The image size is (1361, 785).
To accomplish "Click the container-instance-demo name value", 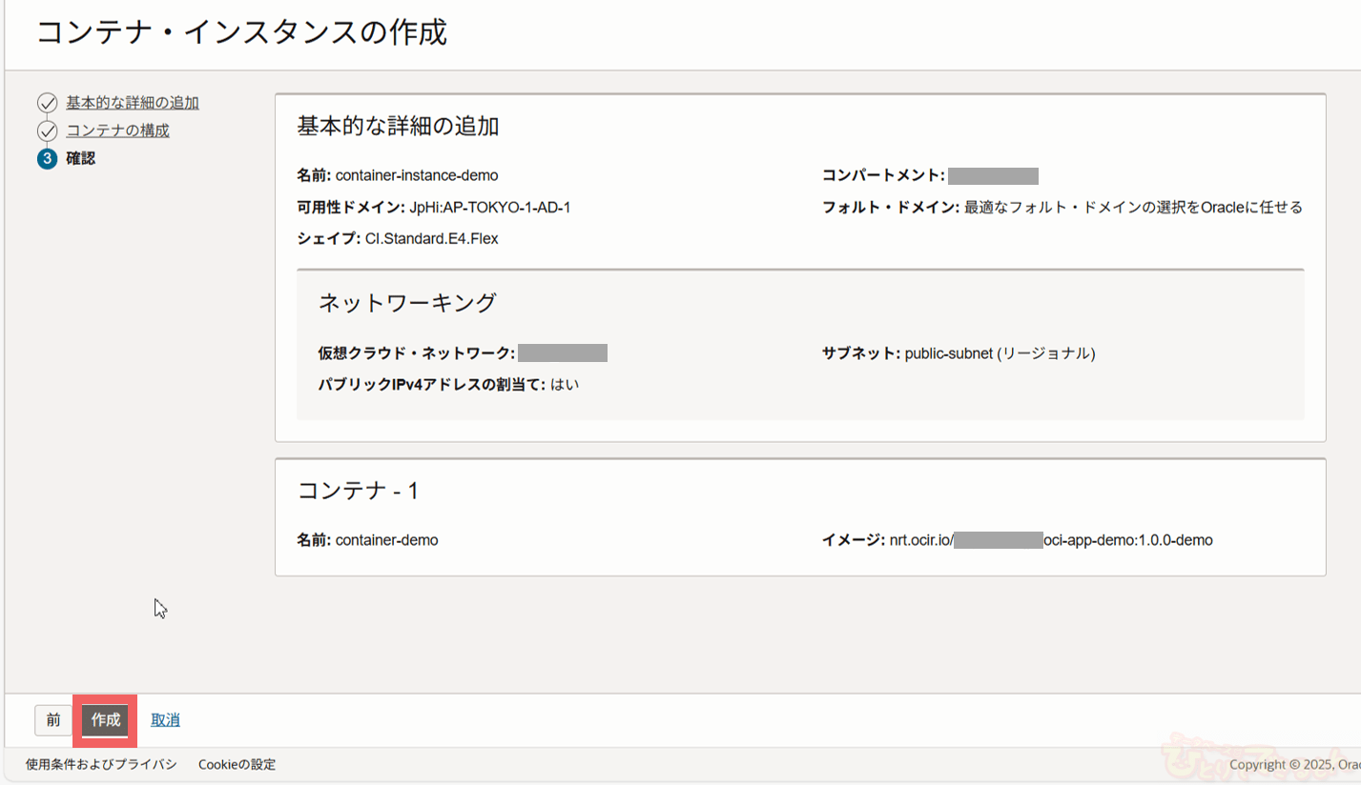I will [x=417, y=175].
